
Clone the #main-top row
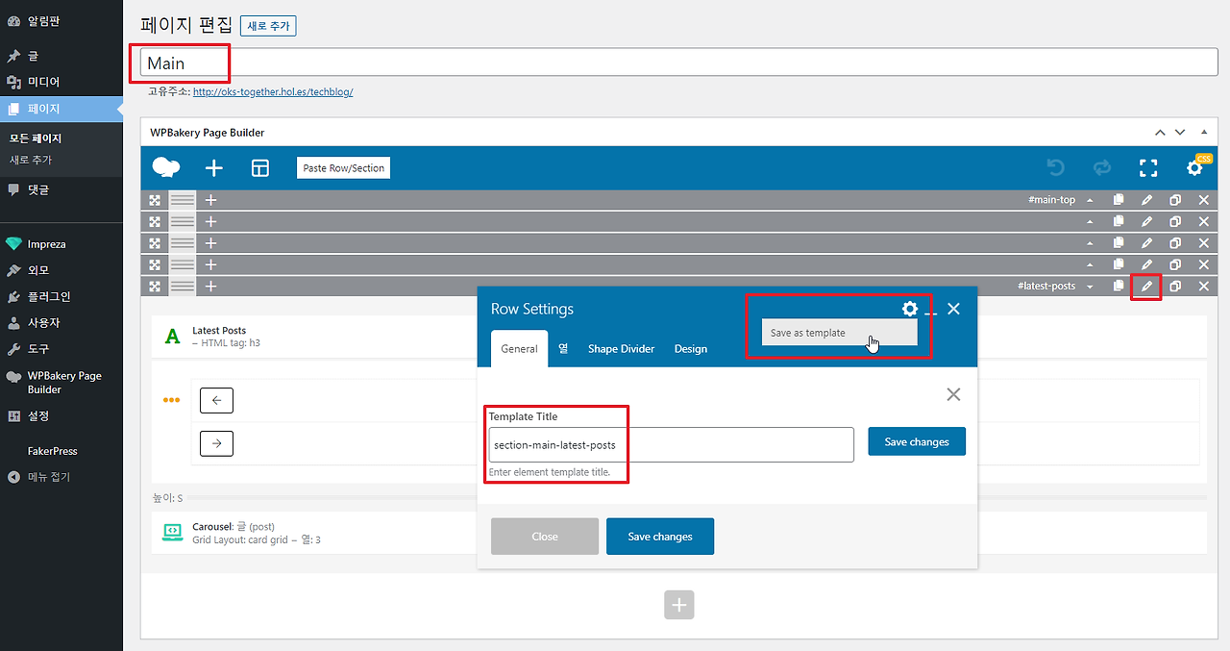[1175, 200]
